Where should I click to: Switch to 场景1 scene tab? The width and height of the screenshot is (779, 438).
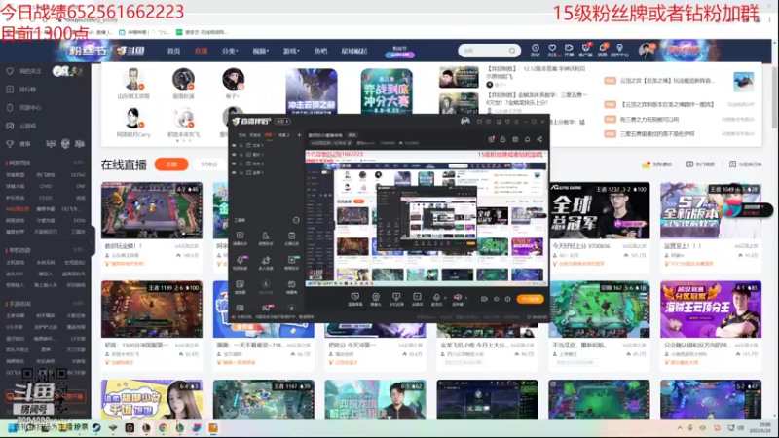click(x=269, y=135)
